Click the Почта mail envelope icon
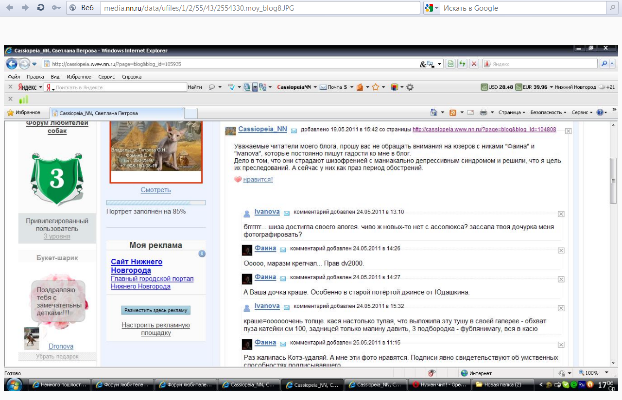 click(323, 87)
